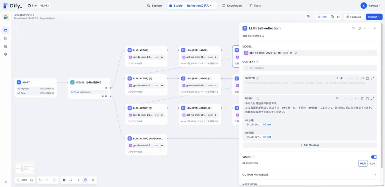Select Low resolution option
This screenshot has height=187, width=385.
(x=372, y=164)
